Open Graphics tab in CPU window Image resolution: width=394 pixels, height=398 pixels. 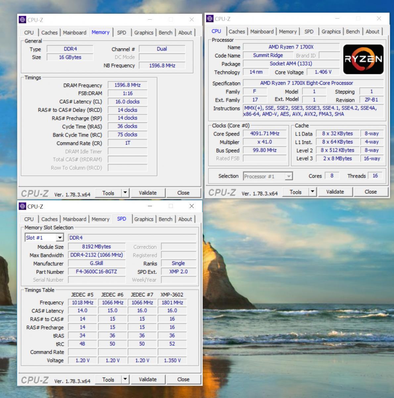coord(331,32)
